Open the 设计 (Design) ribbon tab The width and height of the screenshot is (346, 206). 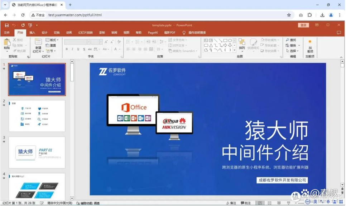(x=44, y=32)
